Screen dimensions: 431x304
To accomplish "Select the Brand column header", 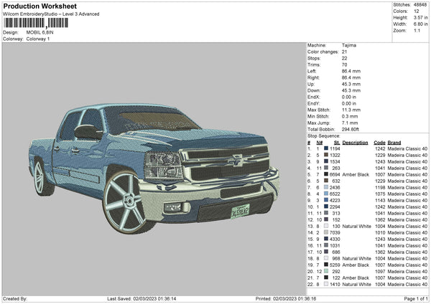I will [396, 142].
